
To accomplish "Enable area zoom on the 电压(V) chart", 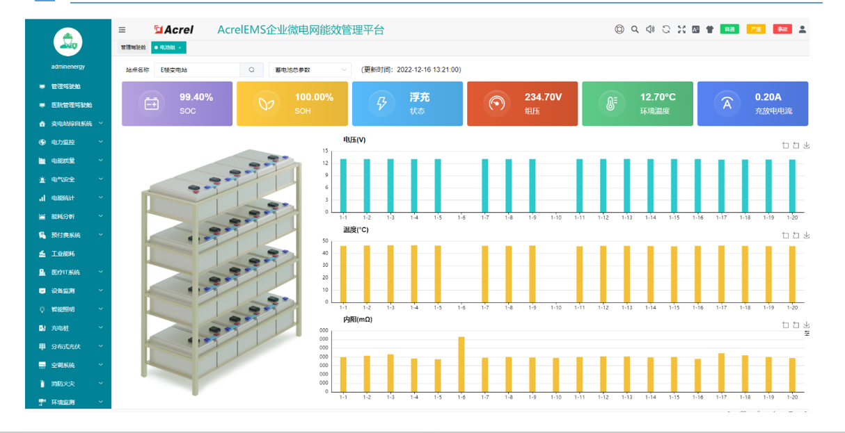I will [785, 145].
